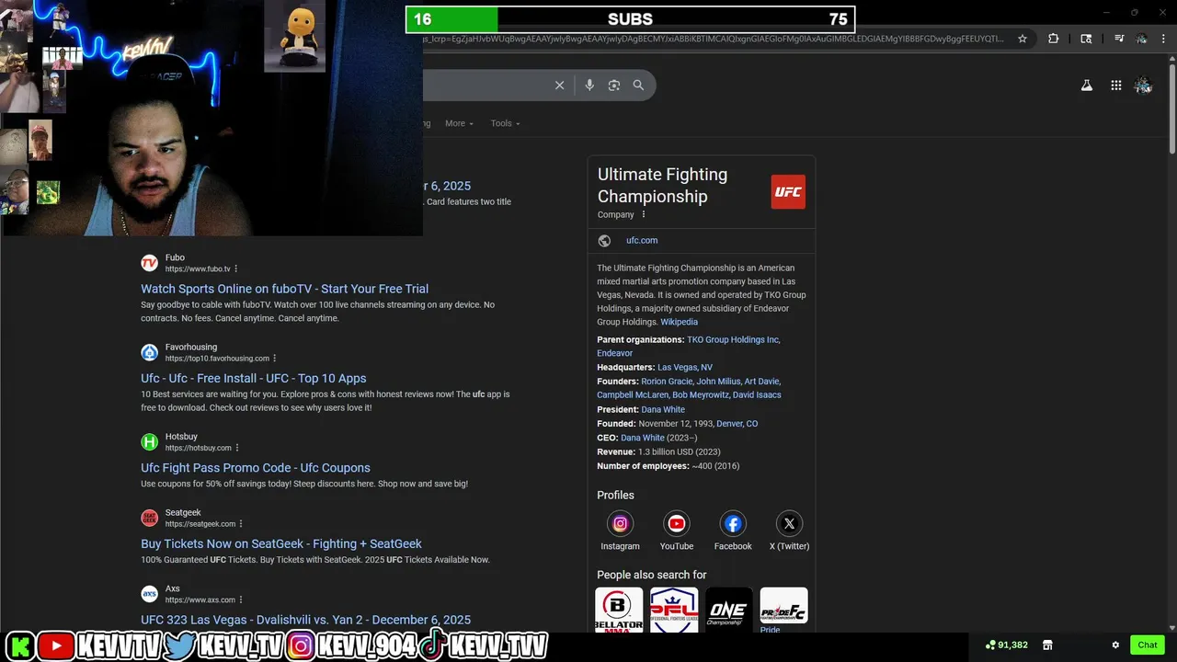Open the Bellator MMA thumbnail

click(x=619, y=609)
